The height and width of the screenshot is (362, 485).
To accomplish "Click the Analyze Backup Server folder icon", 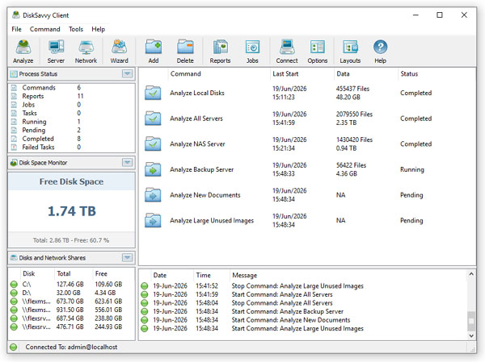I will pyautogui.click(x=153, y=169).
